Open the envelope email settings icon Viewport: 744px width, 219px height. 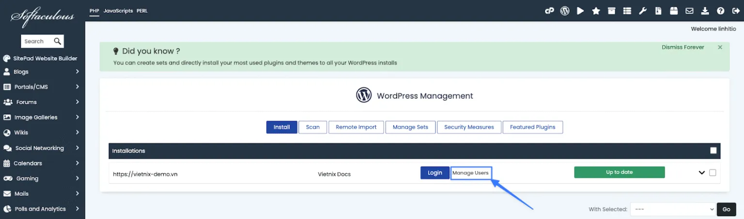point(689,11)
